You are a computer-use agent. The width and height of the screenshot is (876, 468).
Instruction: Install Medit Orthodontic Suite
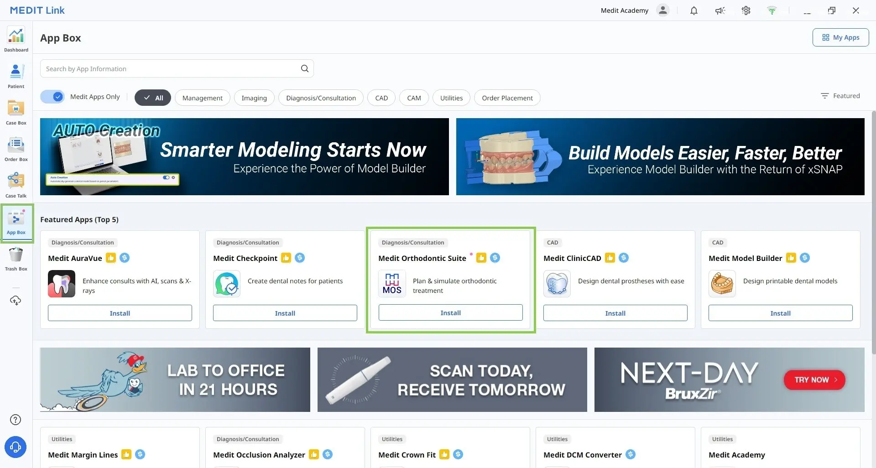point(451,312)
